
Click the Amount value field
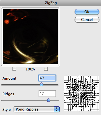tap(47, 78)
